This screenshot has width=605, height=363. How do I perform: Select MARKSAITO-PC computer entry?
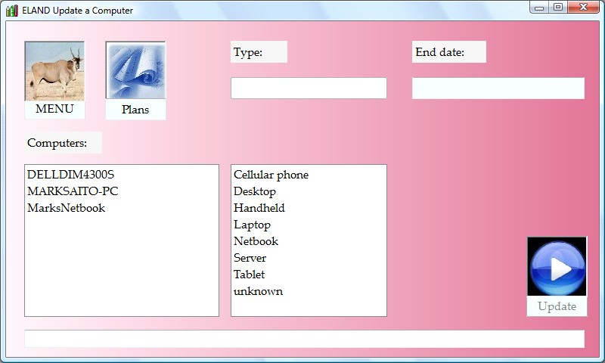(73, 191)
